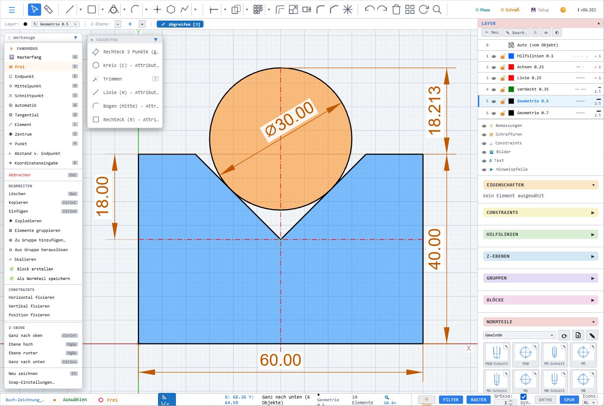Pick the rectangle drawing tool

coord(91,10)
